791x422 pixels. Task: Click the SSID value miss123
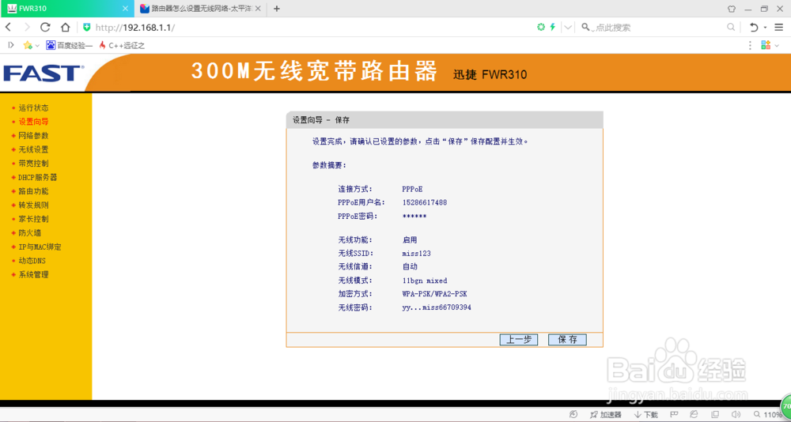coord(416,254)
